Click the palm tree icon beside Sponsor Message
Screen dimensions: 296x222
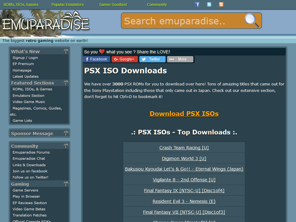point(66,133)
